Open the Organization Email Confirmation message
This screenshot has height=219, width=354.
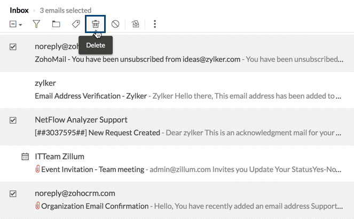pos(95,206)
